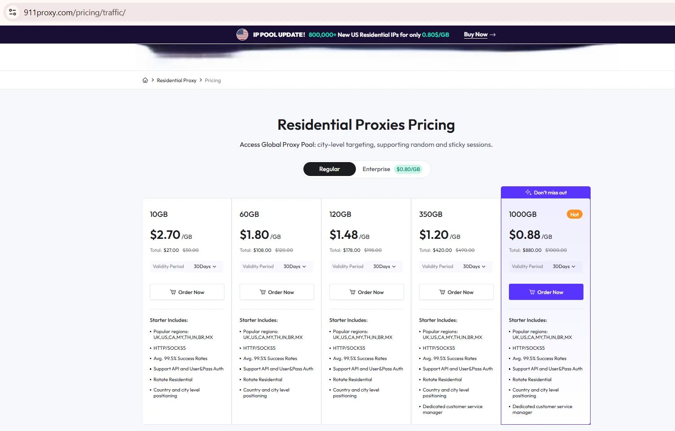This screenshot has width=675, height=431.
Task: Click the $2.70 price on 10GB plan
Action: click(x=165, y=235)
